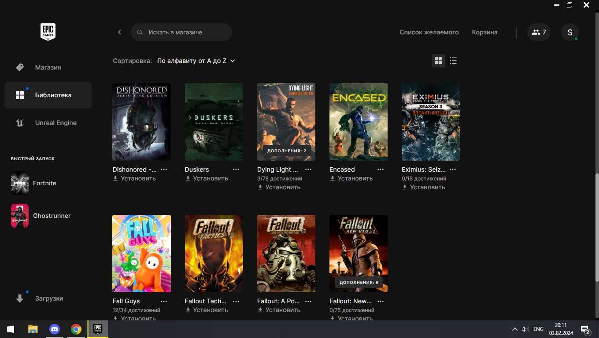
Task: Click the Epic Games logo
Action: tap(48, 32)
